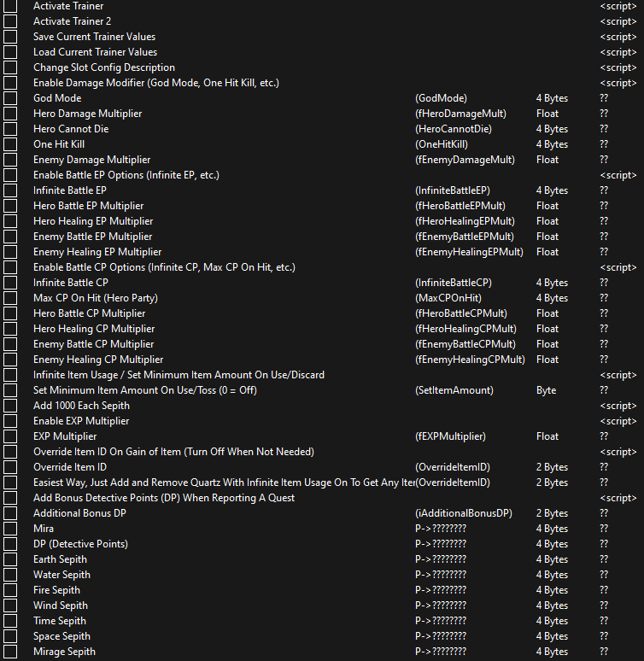This screenshot has width=644, height=661.
Task: Enable the Infinite Battle CP checkbox
Action: pyautogui.click(x=10, y=283)
